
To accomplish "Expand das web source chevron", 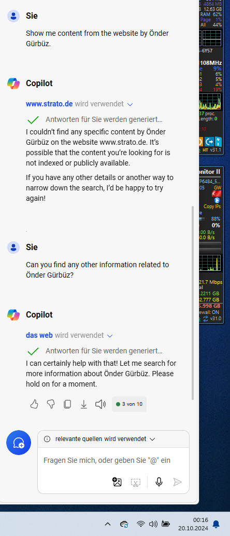I will point(109,336).
